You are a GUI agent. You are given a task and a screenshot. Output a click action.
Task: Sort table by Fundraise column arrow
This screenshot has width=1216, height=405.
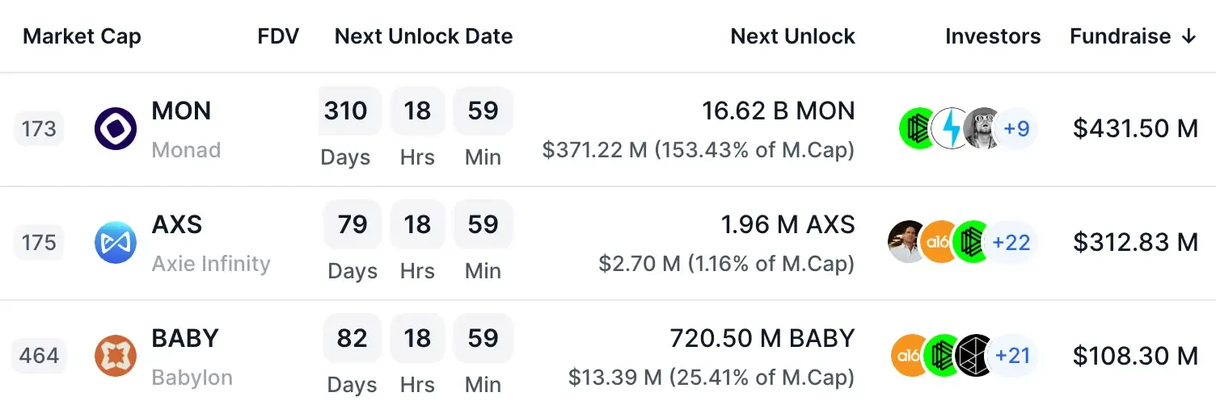click(1189, 36)
